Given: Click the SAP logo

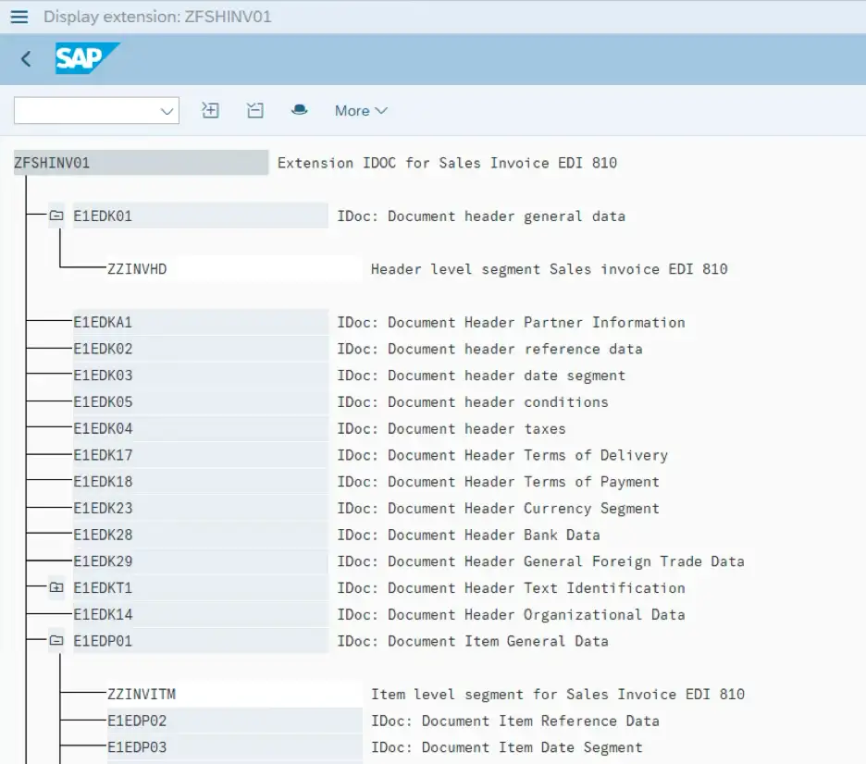Looking at the screenshot, I should [x=86, y=59].
